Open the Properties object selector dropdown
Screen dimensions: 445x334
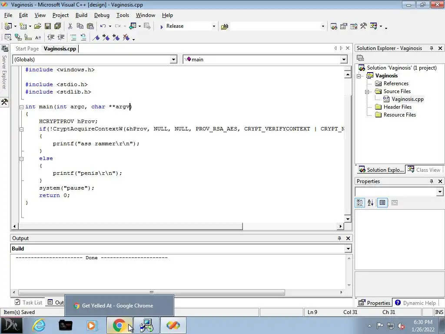440,192
